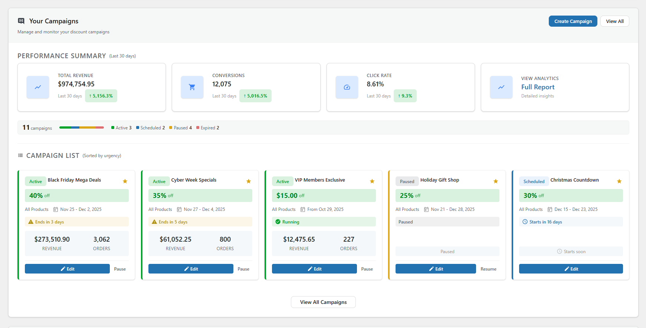
Task: Click the 5,016.5% conversions growth badge
Action: (x=255, y=96)
